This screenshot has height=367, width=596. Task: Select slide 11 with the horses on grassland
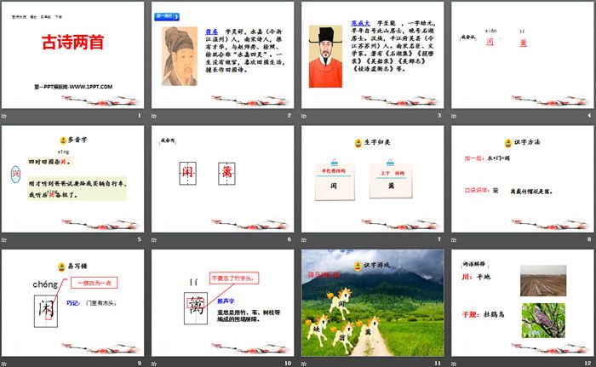[x=372, y=302]
